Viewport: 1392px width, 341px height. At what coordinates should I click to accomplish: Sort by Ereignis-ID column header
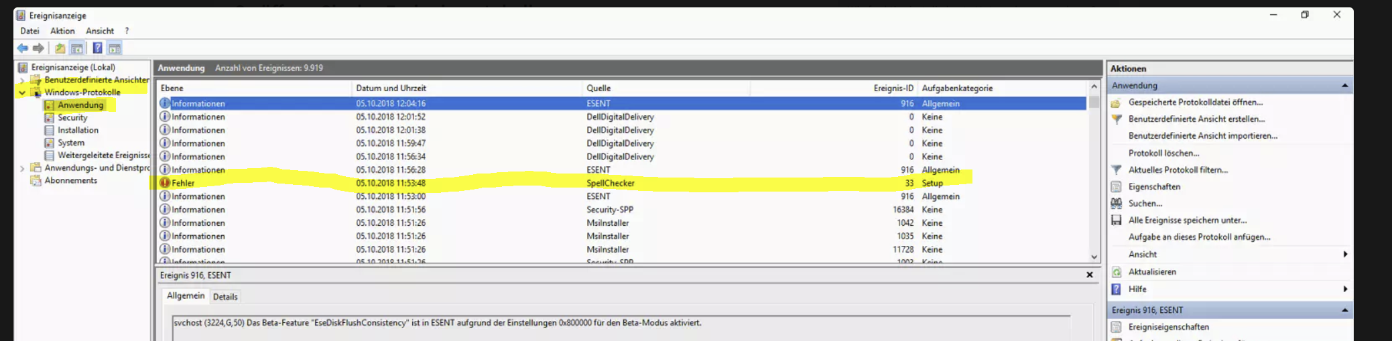click(834, 88)
